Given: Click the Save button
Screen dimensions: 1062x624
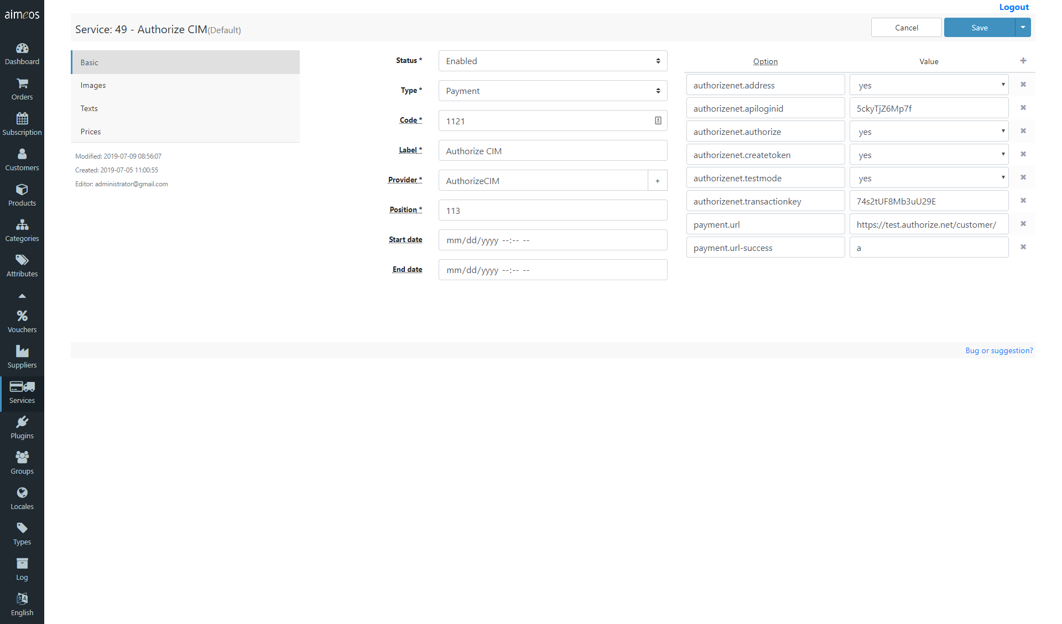Looking at the screenshot, I should (980, 28).
